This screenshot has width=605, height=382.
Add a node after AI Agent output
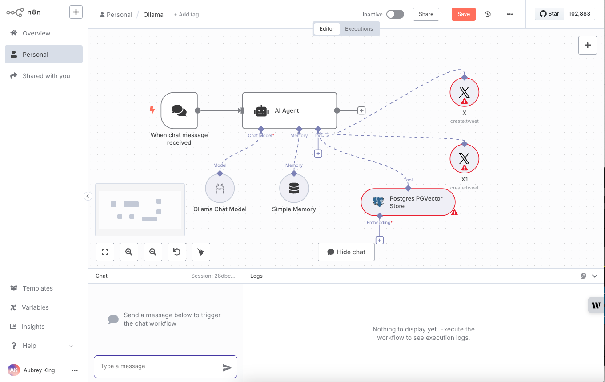pos(361,110)
